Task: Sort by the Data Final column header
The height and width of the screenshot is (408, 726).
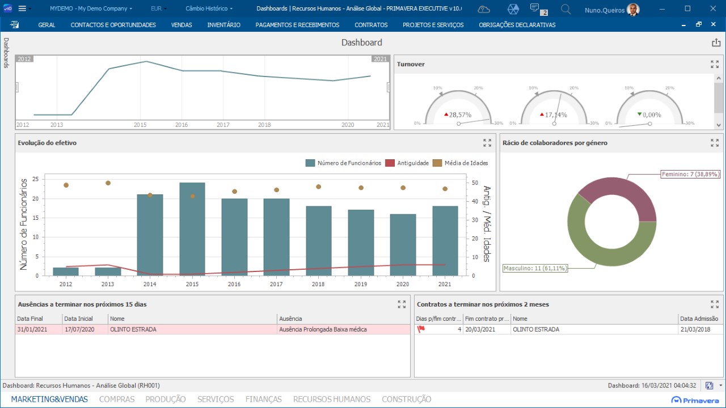Action: [x=38, y=319]
